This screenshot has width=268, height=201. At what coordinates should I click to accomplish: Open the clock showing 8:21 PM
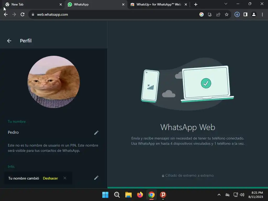[x=256, y=195]
